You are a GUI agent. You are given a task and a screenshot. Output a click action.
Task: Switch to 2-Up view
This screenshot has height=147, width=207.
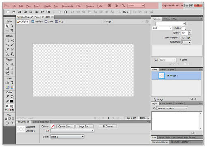click(49, 22)
